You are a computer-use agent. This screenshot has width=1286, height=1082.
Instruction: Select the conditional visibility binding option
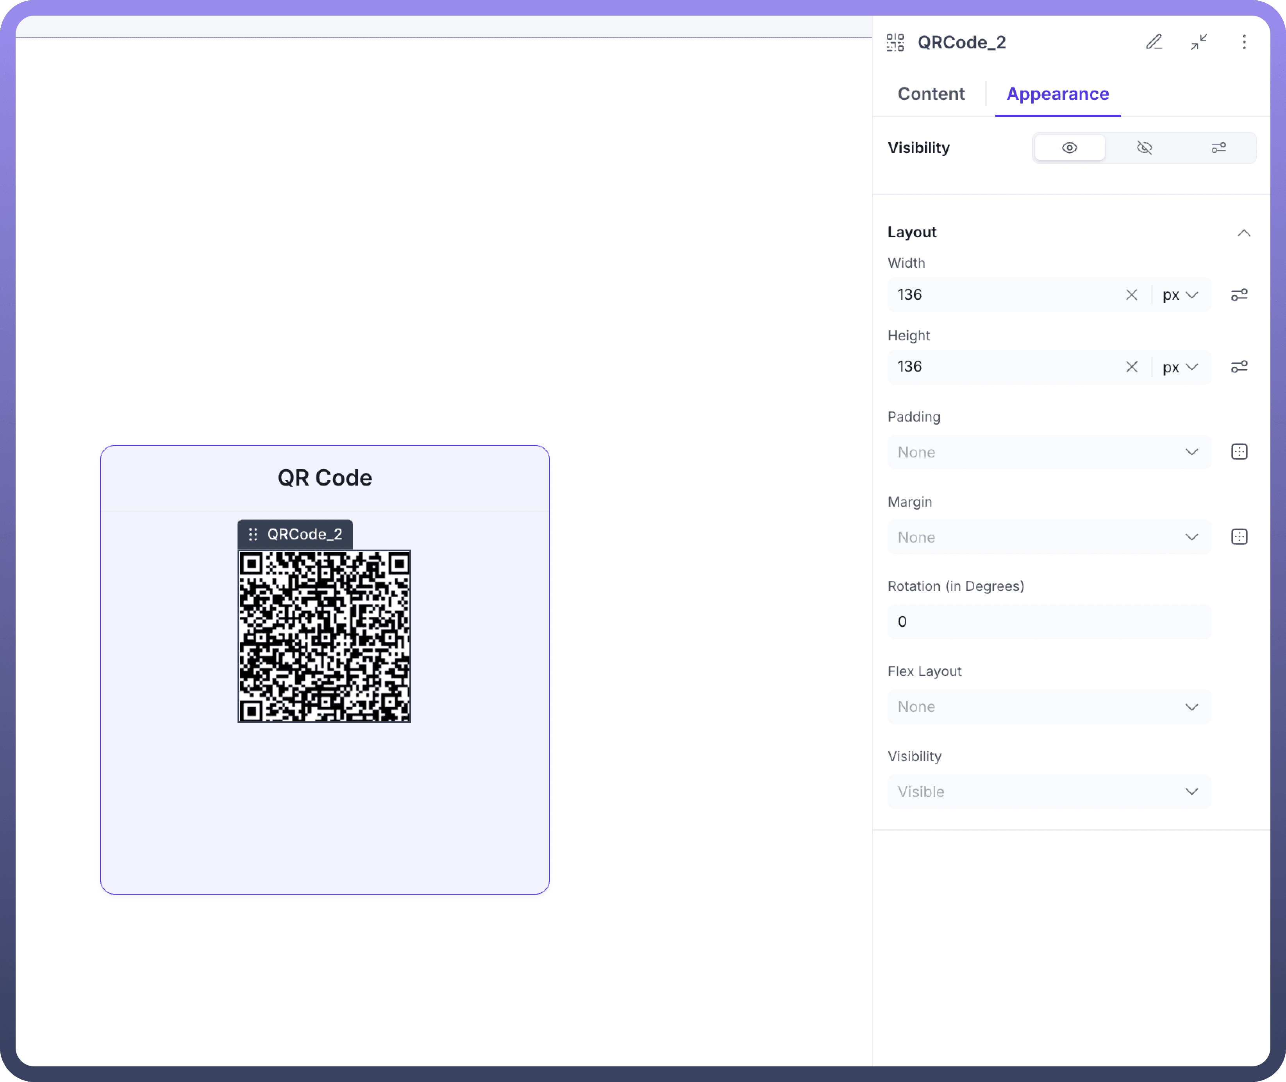1218,148
